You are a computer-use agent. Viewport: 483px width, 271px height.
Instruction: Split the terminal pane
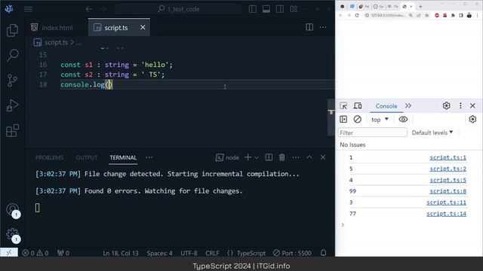[269, 157]
